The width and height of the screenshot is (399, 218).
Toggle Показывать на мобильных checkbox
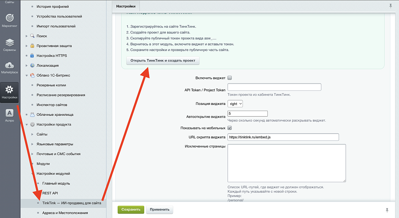click(x=230, y=128)
